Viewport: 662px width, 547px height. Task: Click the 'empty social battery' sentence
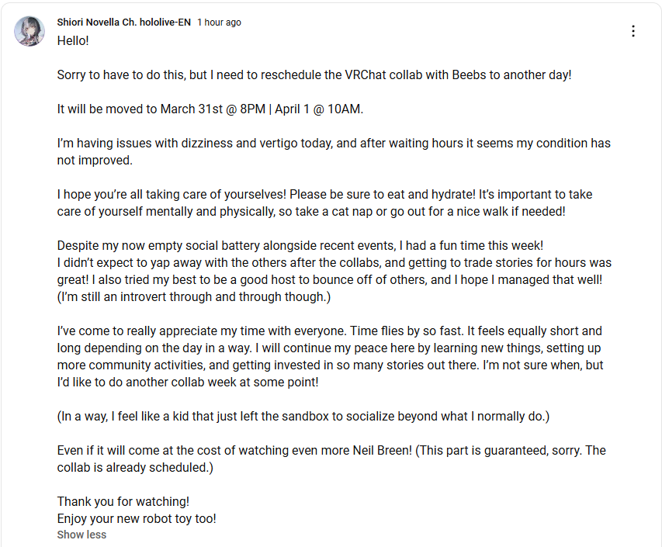click(300, 246)
